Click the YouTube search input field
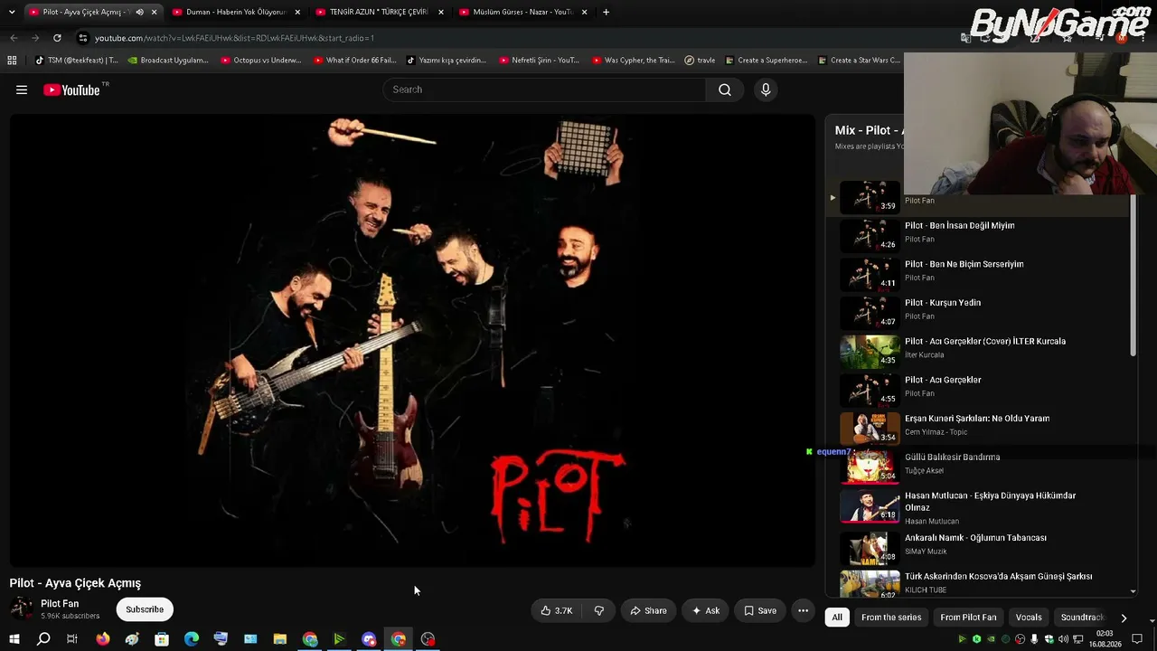This screenshot has width=1157, height=651. pyautogui.click(x=545, y=90)
